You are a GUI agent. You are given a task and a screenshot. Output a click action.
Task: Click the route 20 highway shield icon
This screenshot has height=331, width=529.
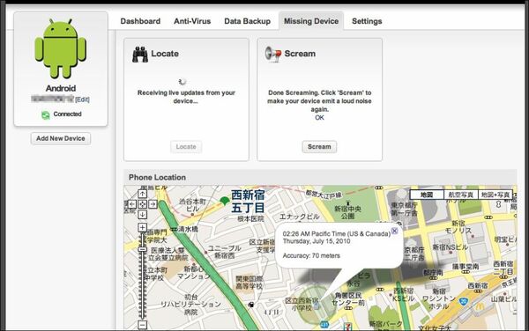(x=464, y=302)
